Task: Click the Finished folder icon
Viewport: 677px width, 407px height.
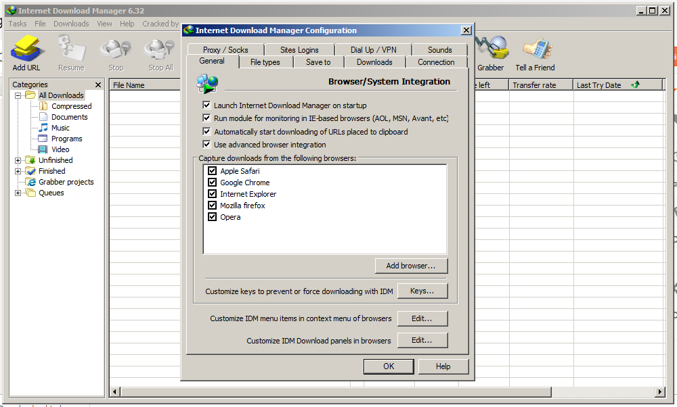Action: (x=30, y=171)
